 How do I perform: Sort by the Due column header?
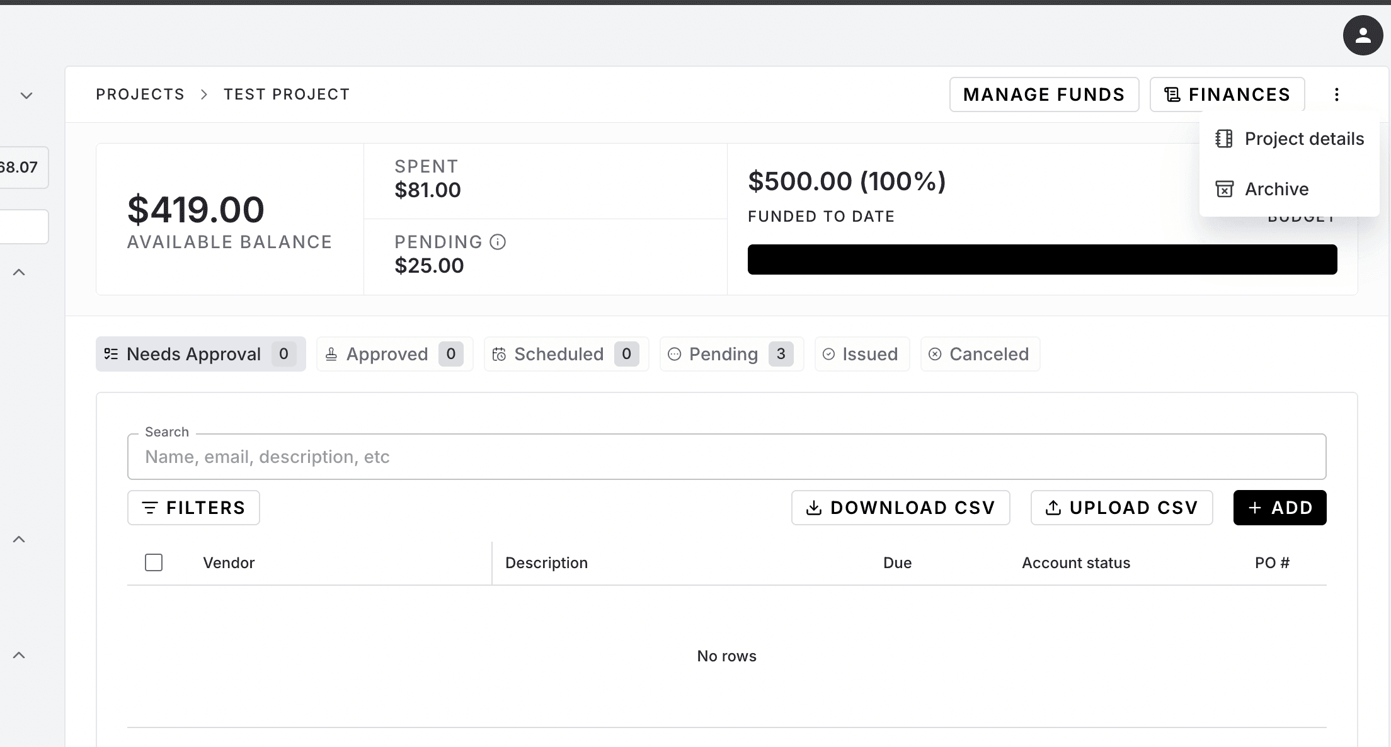point(897,562)
